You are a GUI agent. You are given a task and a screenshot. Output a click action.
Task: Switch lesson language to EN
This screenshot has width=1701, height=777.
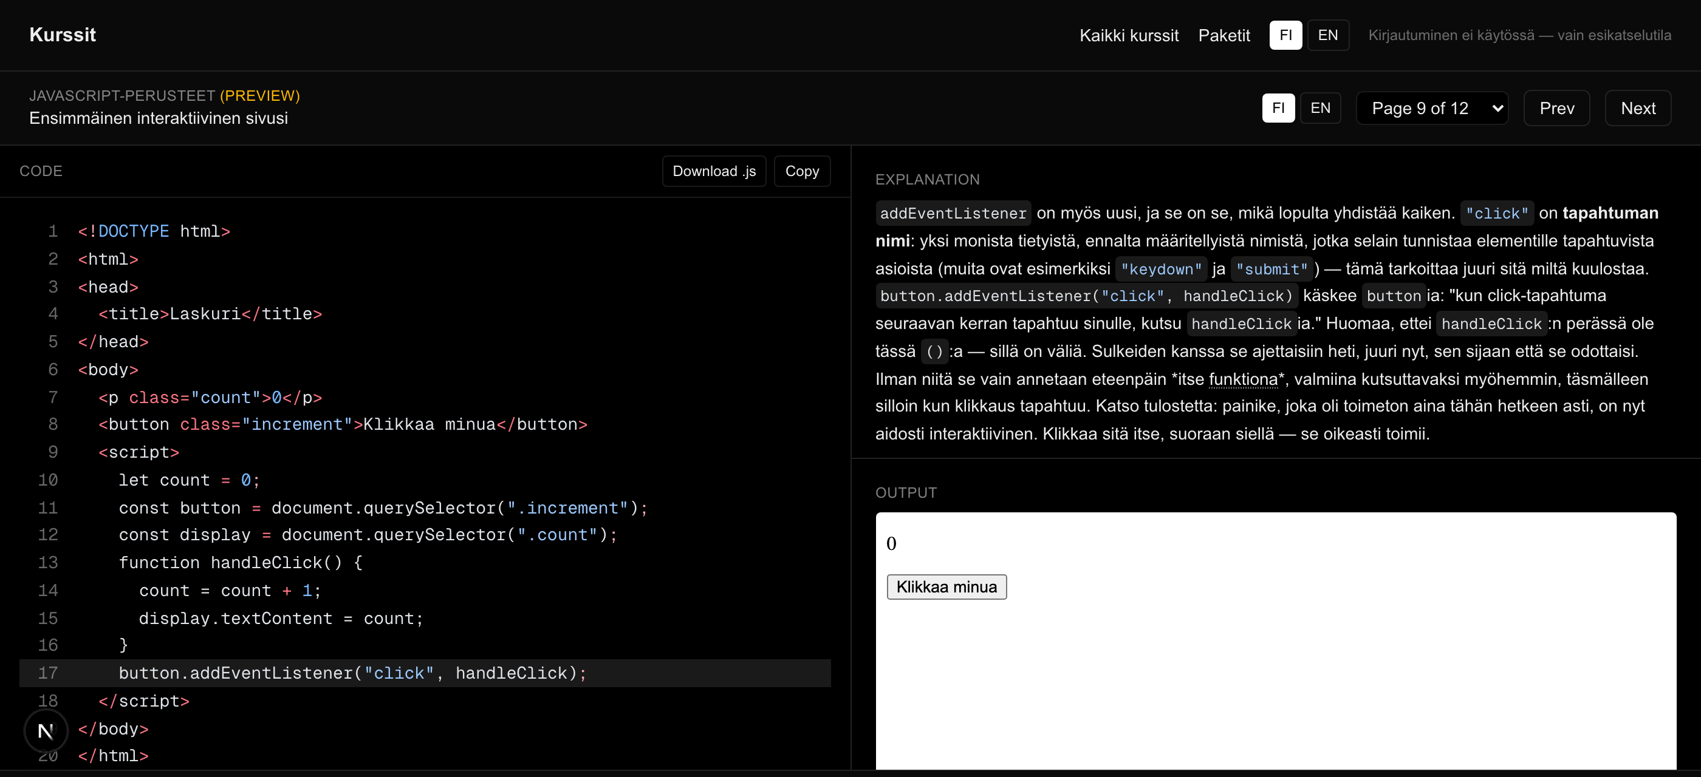coord(1320,108)
